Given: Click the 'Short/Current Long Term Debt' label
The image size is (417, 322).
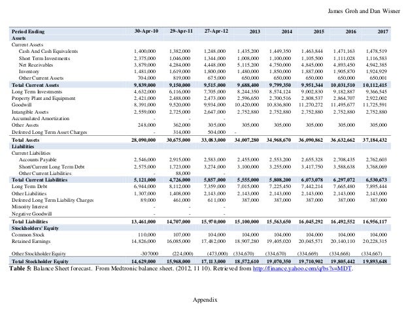Looking at the screenshot, I should click(52, 167).
